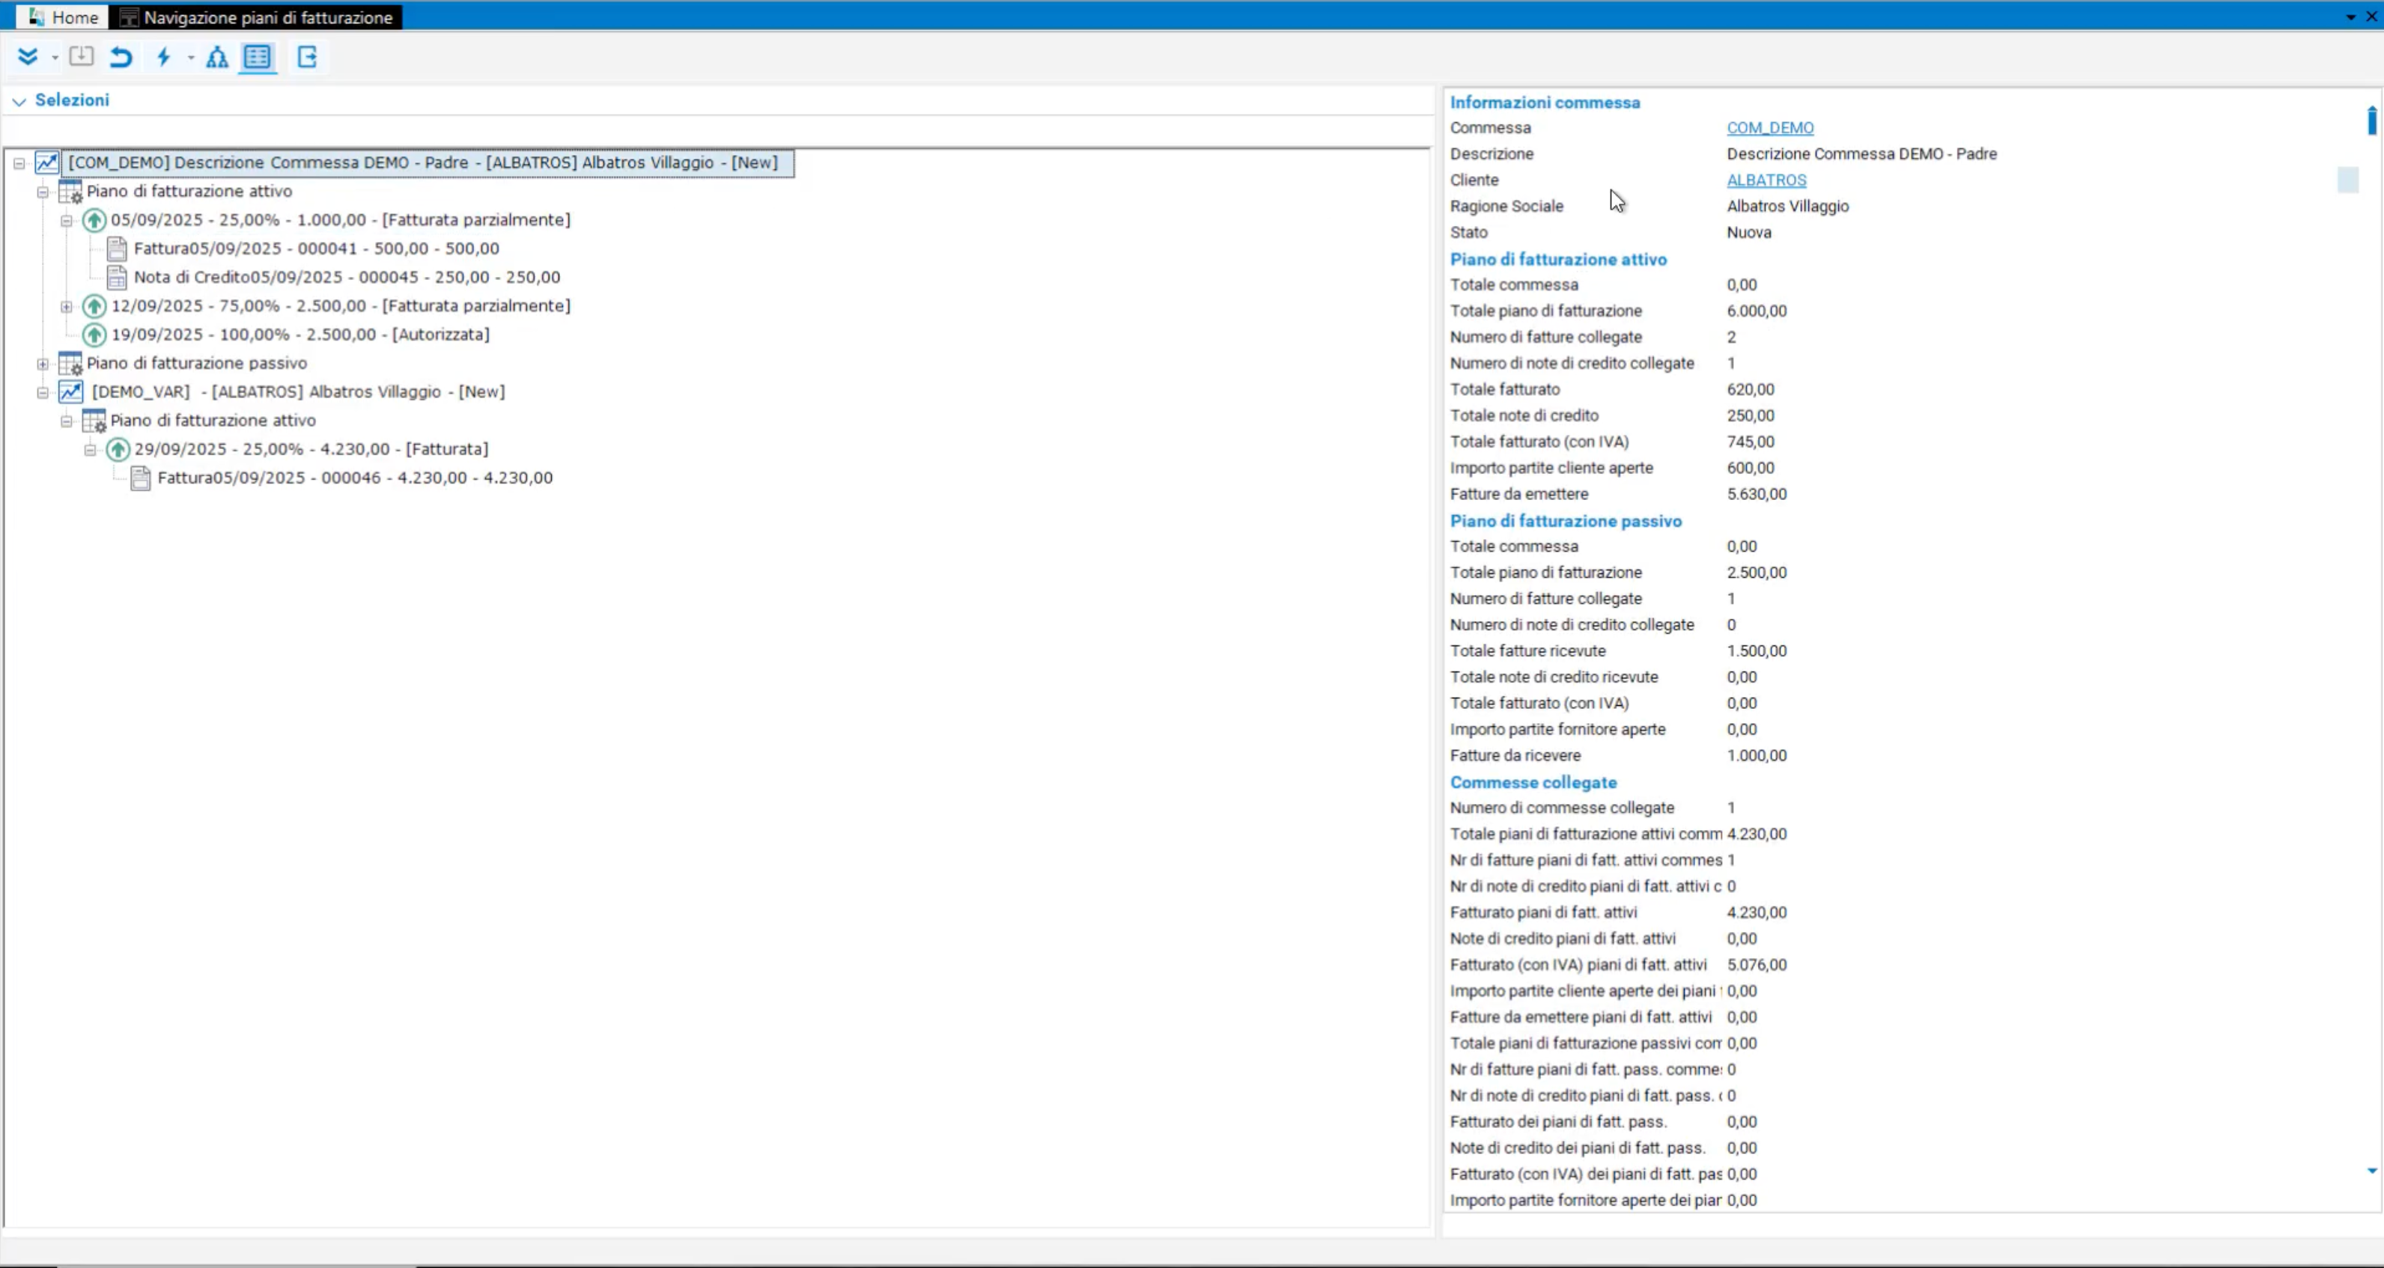Expand the 12/09/2025 installment node
The image size is (2384, 1268).
[67, 307]
